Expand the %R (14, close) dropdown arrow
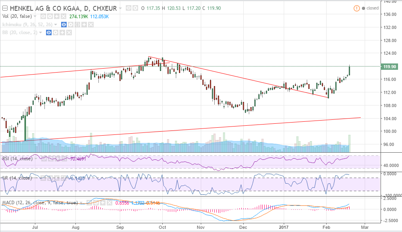 tap(35, 178)
